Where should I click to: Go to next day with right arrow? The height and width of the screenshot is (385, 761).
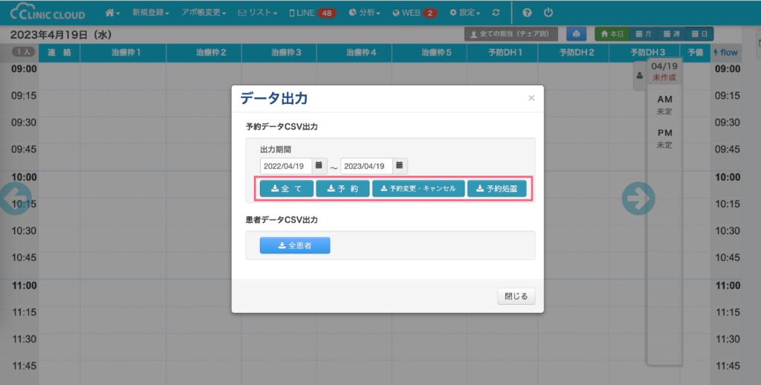(x=638, y=199)
